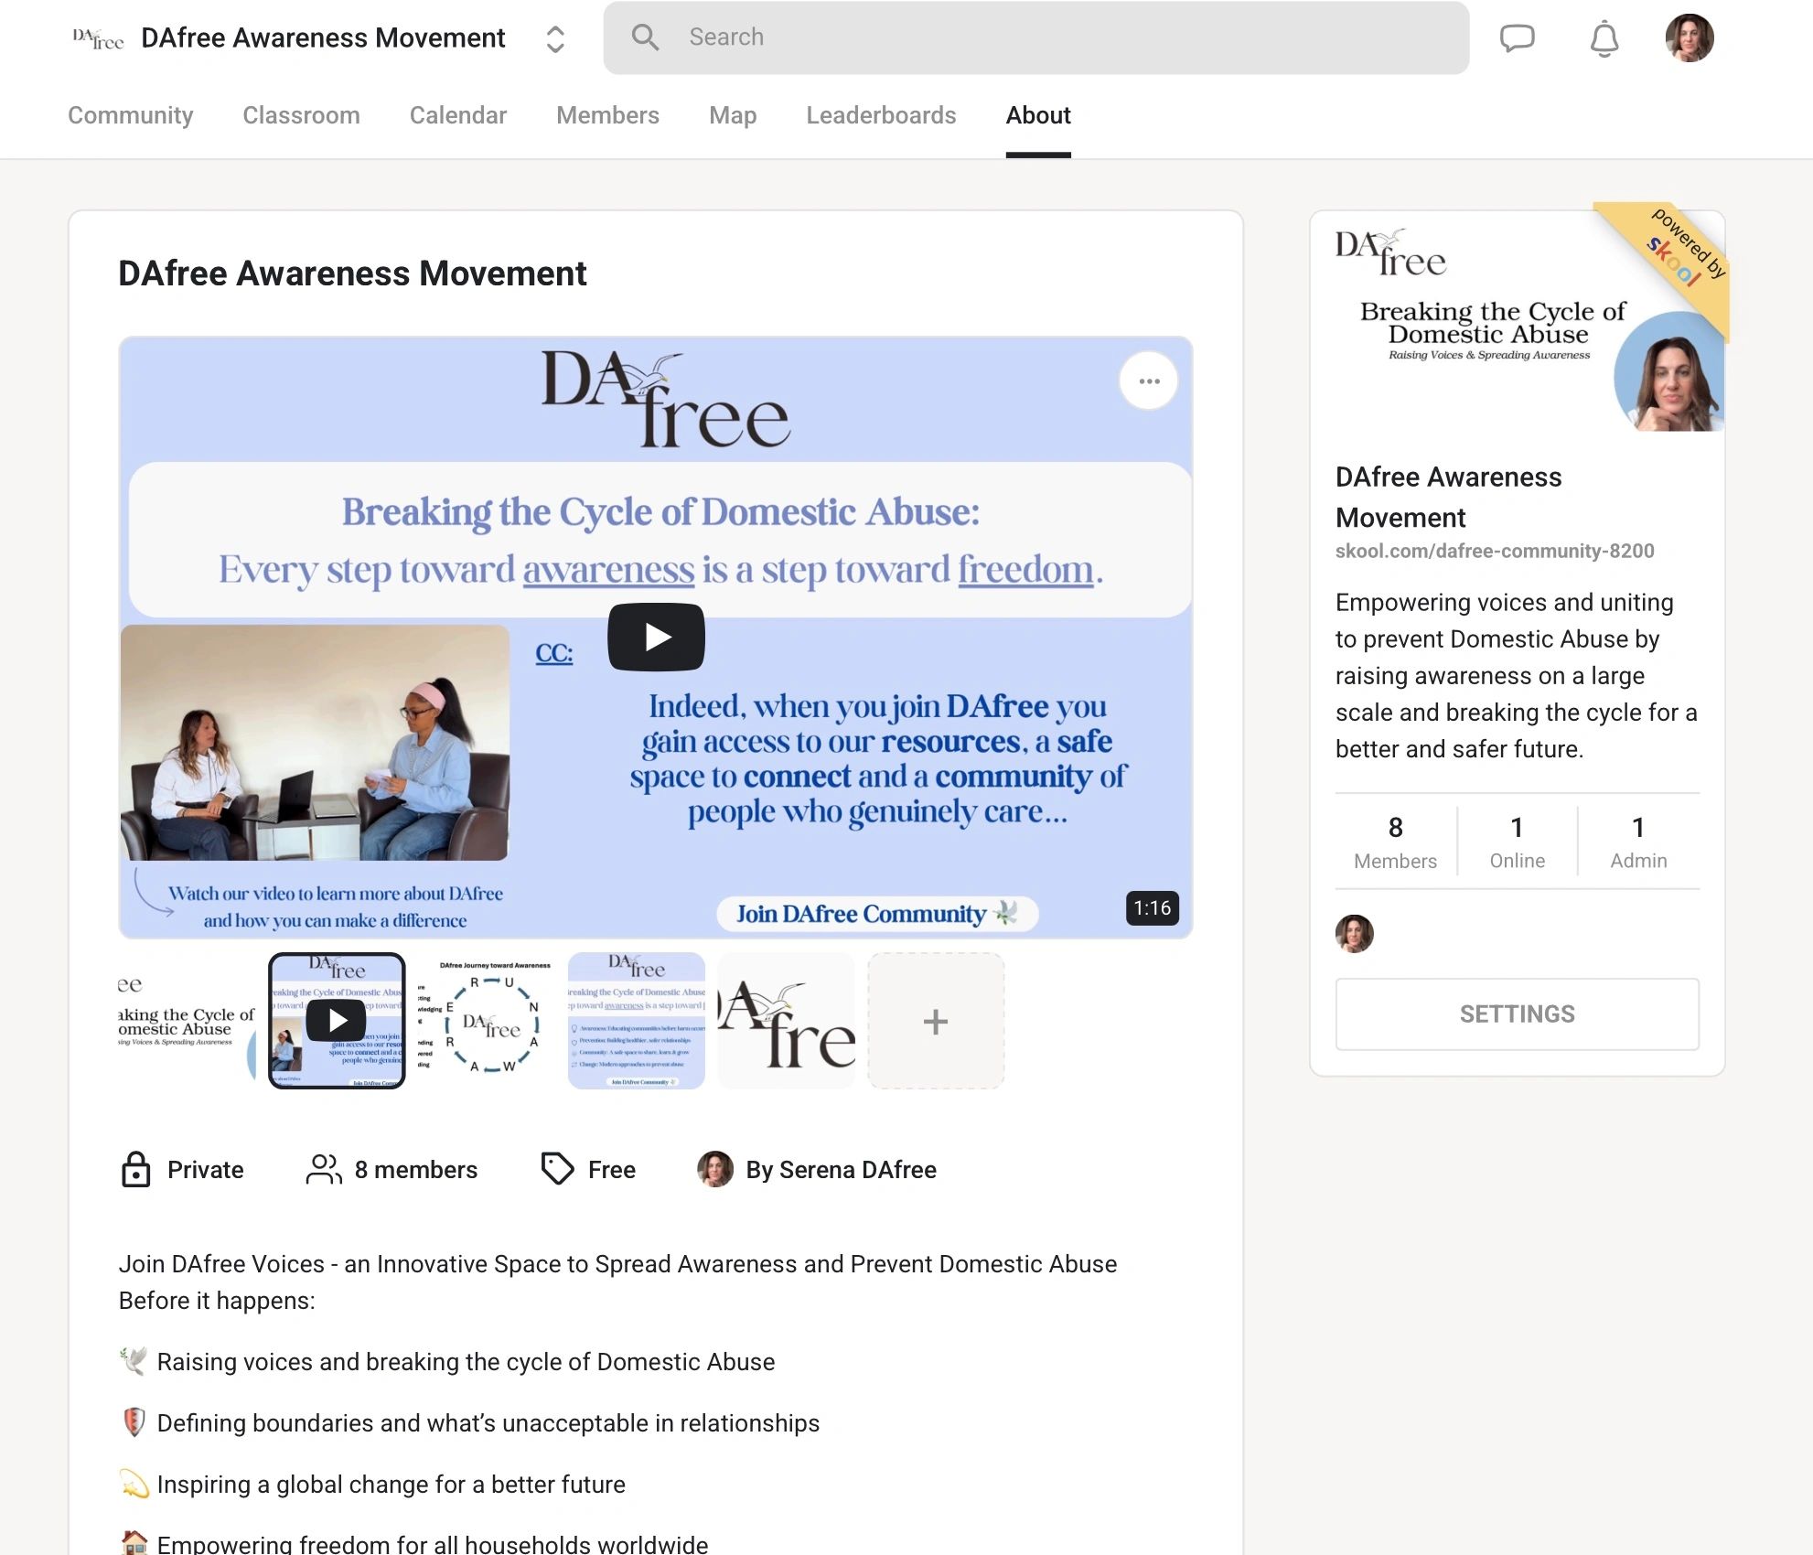Image resolution: width=1813 pixels, height=1555 pixels.
Task: Select the RUN AWARE circle thumbnail
Action: (x=487, y=1021)
